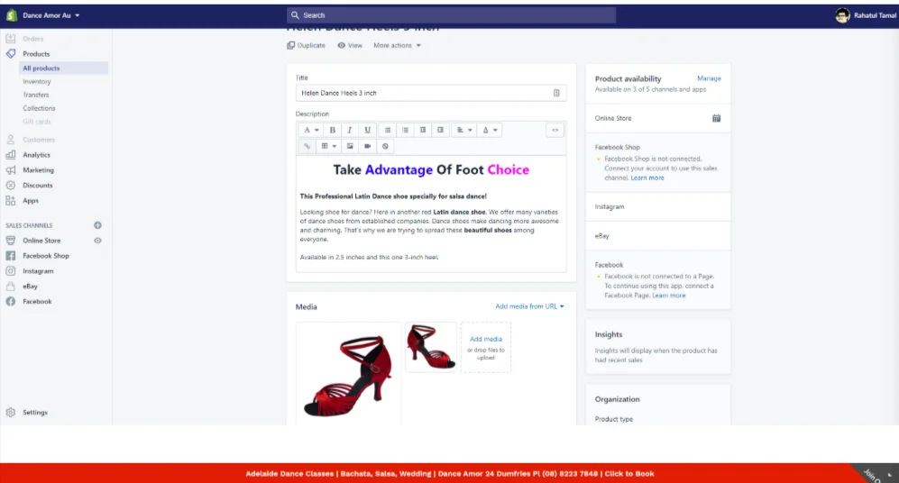899x483 pixels.
Task: Open Collections in sidebar
Action: (x=39, y=108)
